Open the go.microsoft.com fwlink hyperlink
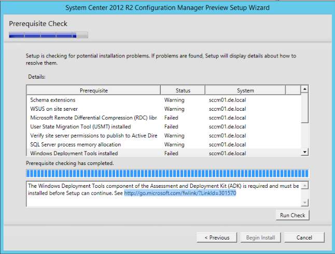 [x=180, y=193]
